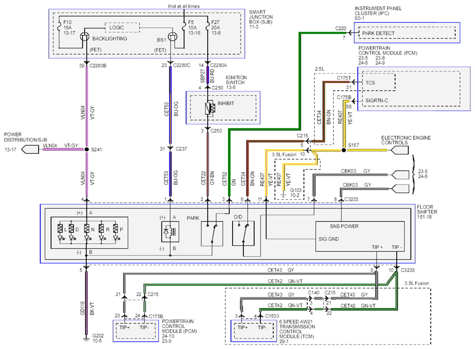This screenshot has height=349, width=475.
Task: Click the "C175T" connector label
Action: click(344, 78)
